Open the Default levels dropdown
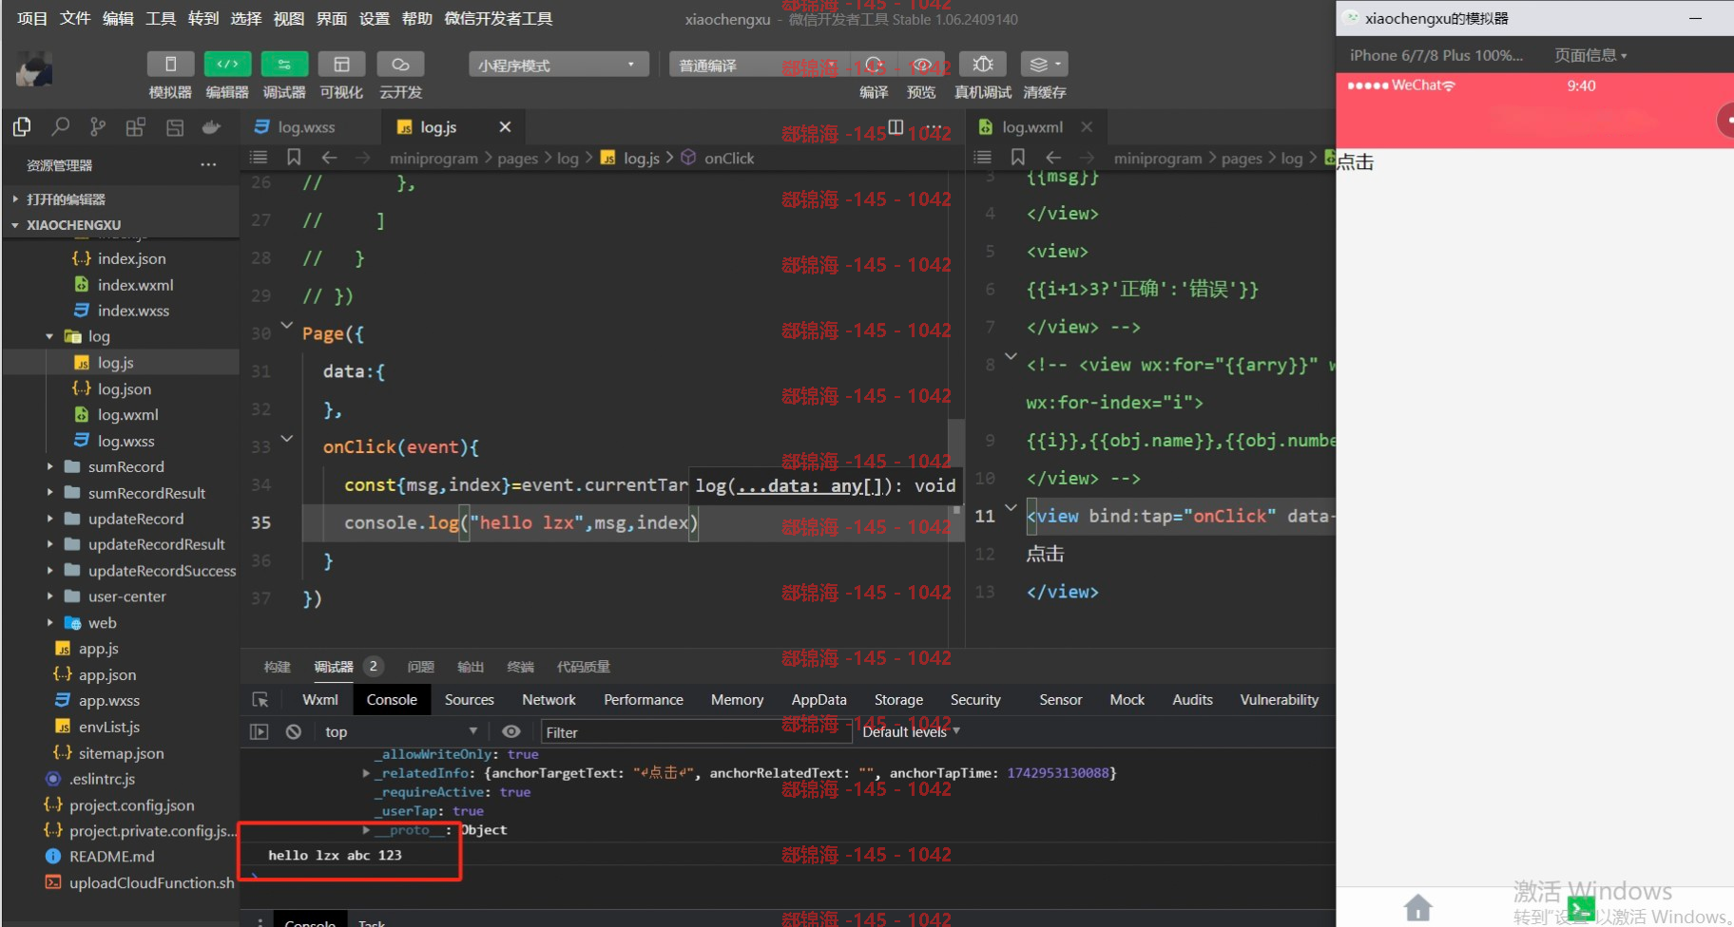 coord(911,731)
